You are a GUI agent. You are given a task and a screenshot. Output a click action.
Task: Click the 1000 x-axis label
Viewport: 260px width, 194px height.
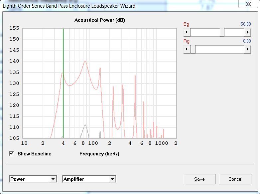pos(162,143)
